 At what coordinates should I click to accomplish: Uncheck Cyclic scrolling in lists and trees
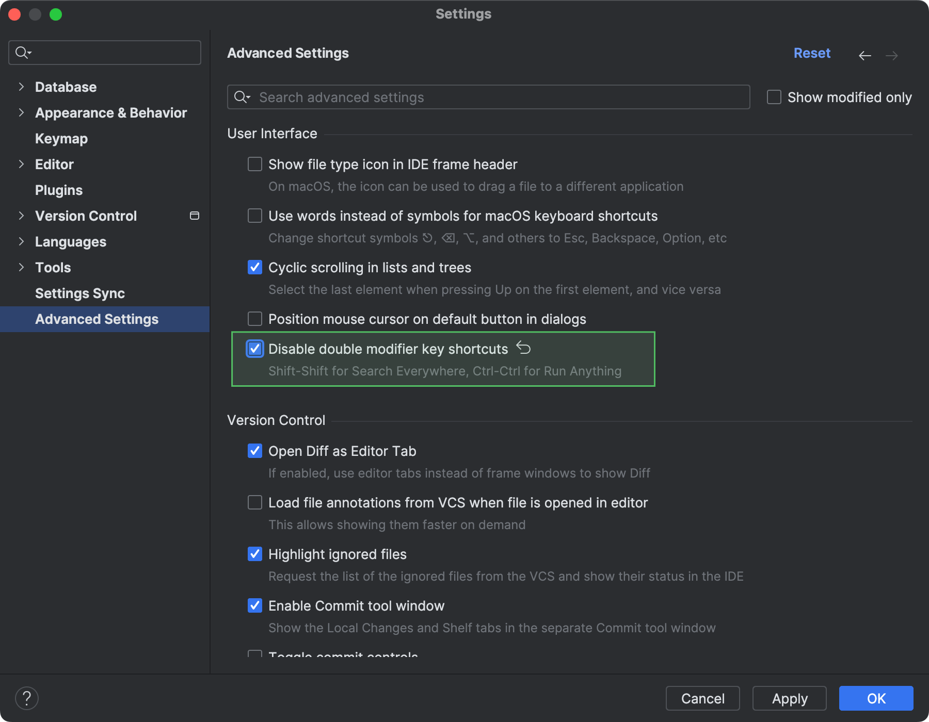click(254, 267)
